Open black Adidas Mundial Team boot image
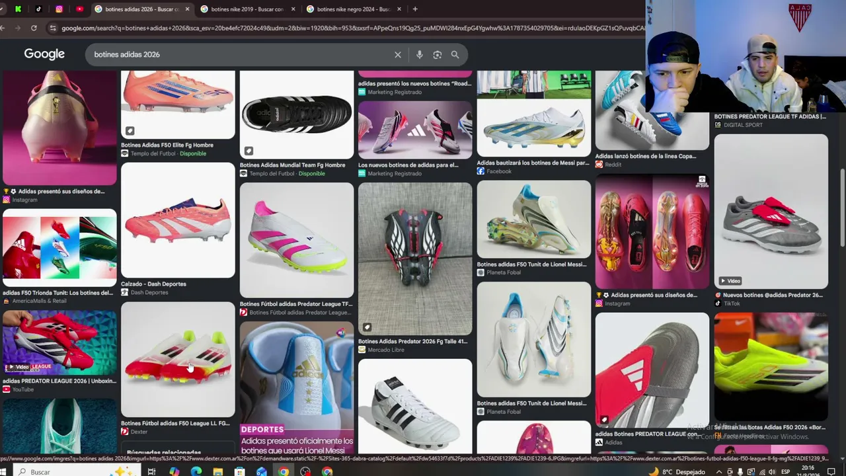846x476 pixels. (x=297, y=114)
